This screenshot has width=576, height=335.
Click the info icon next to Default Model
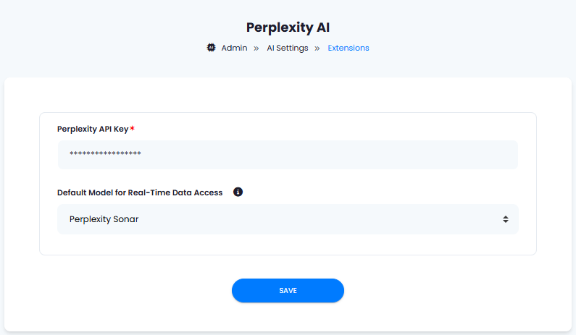[238, 192]
